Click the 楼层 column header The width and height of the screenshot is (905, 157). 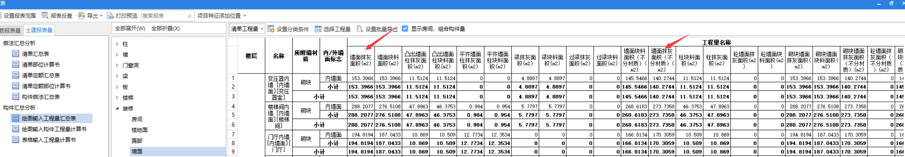tap(251, 56)
